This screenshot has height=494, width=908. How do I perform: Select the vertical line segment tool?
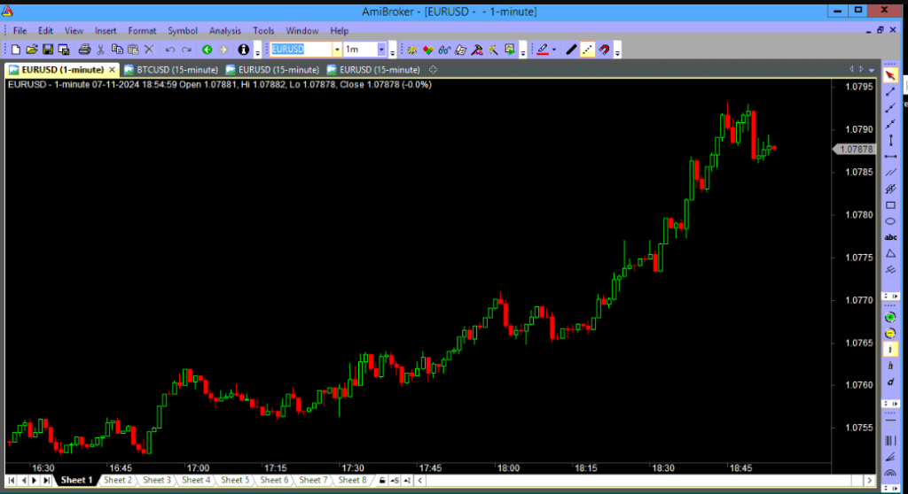click(890, 141)
